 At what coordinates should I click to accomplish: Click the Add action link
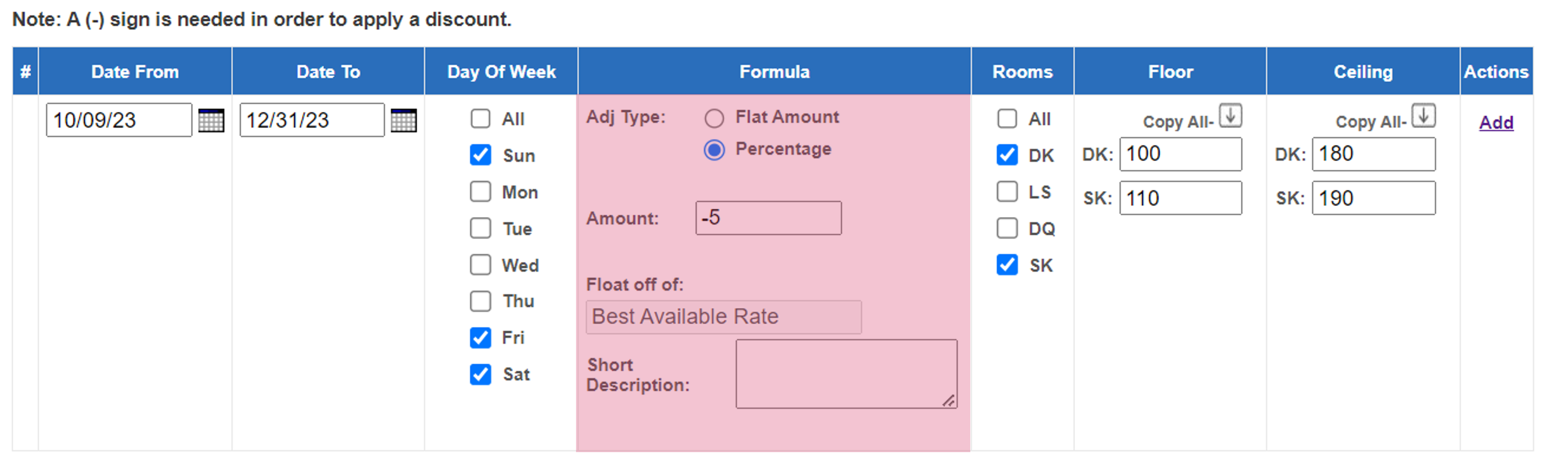point(1496,122)
